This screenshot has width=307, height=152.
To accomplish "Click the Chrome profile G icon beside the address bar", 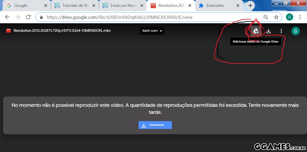I will click(x=289, y=17).
